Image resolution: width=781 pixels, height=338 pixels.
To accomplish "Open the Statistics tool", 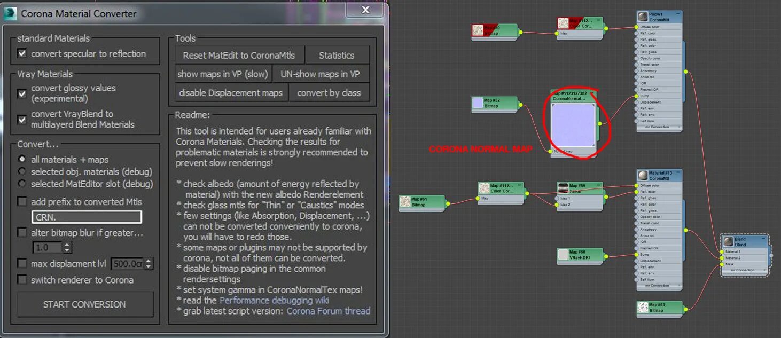I will (337, 55).
